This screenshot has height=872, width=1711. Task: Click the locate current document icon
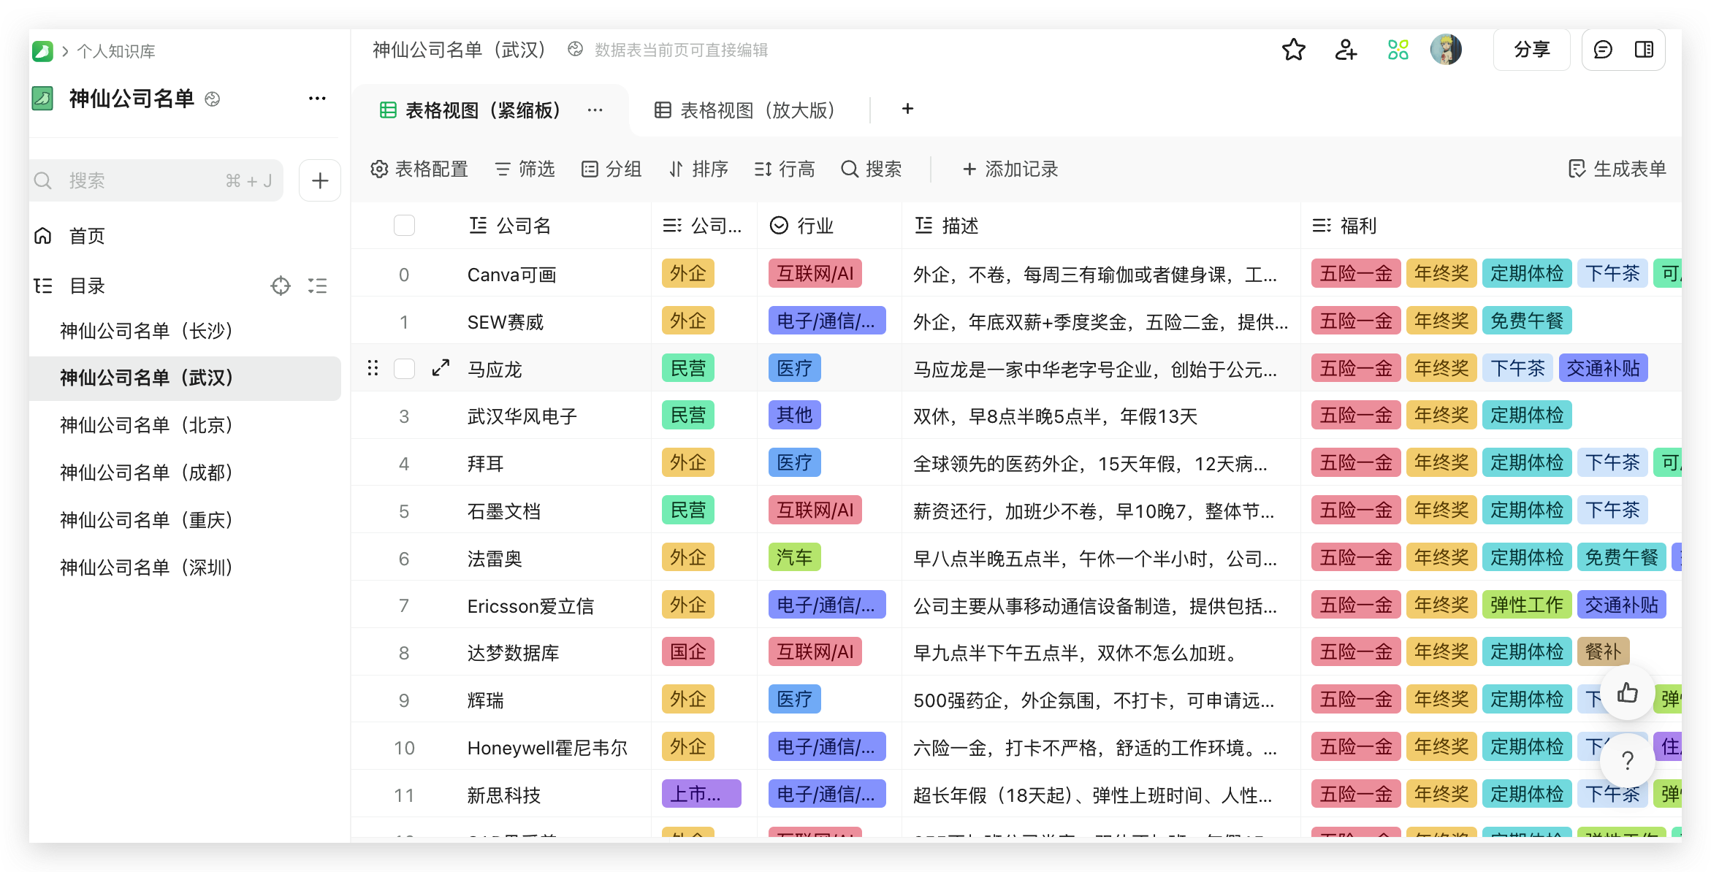[281, 286]
